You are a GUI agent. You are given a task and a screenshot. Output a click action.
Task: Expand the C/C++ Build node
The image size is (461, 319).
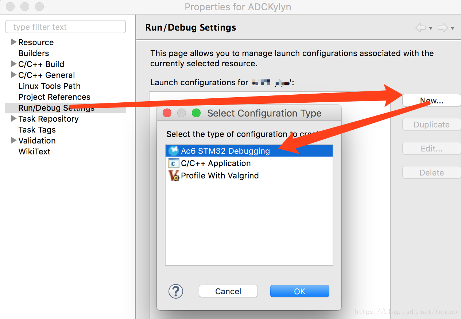pos(14,64)
